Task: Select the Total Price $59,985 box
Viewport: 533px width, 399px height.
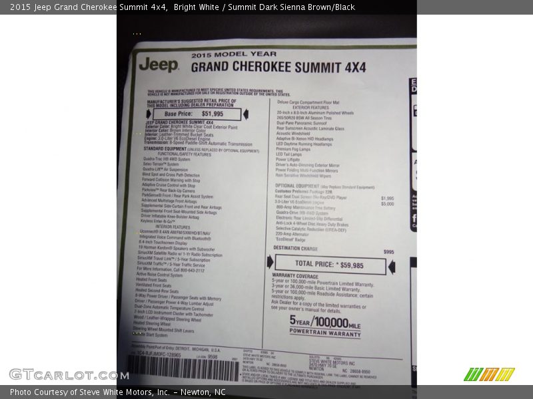Action: coord(330,265)
